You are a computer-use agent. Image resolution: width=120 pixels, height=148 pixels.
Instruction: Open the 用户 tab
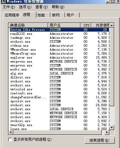pos(72,15)
